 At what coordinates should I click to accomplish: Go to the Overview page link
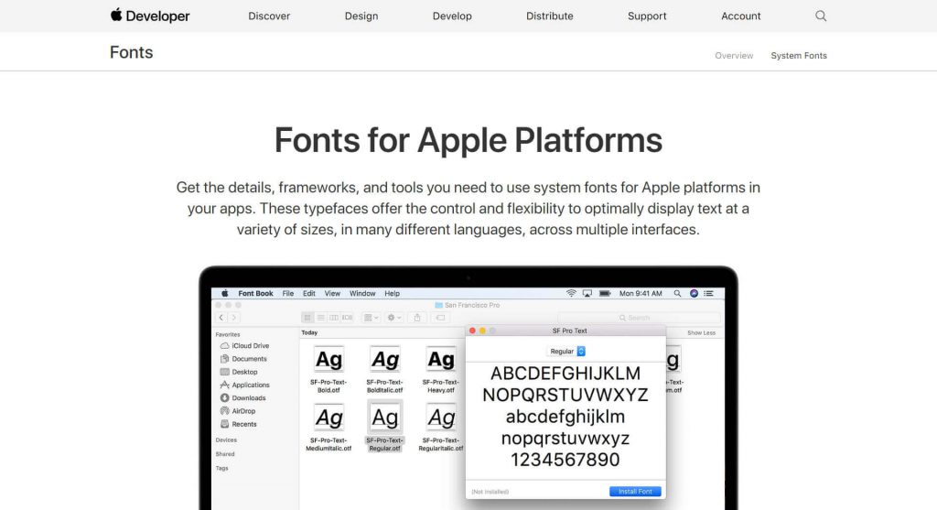click(x=734, y=56)
